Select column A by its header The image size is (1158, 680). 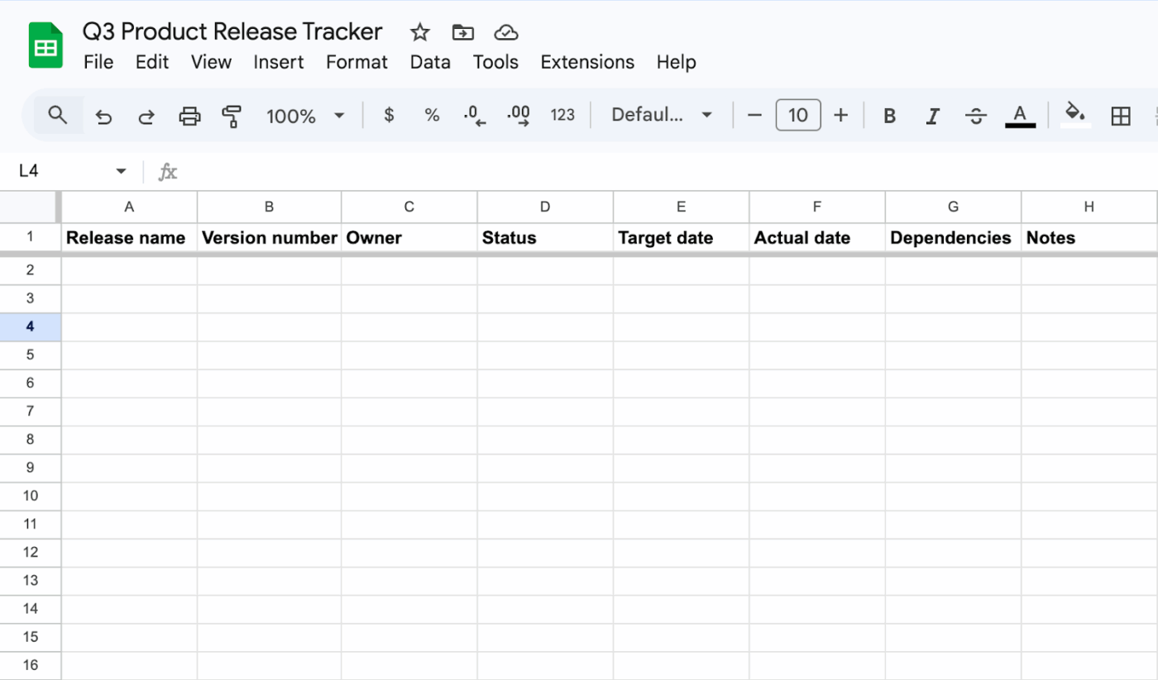tap(129, 207)
